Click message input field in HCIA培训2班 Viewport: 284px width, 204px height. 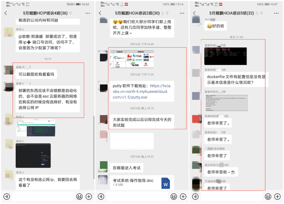point(137,196)
